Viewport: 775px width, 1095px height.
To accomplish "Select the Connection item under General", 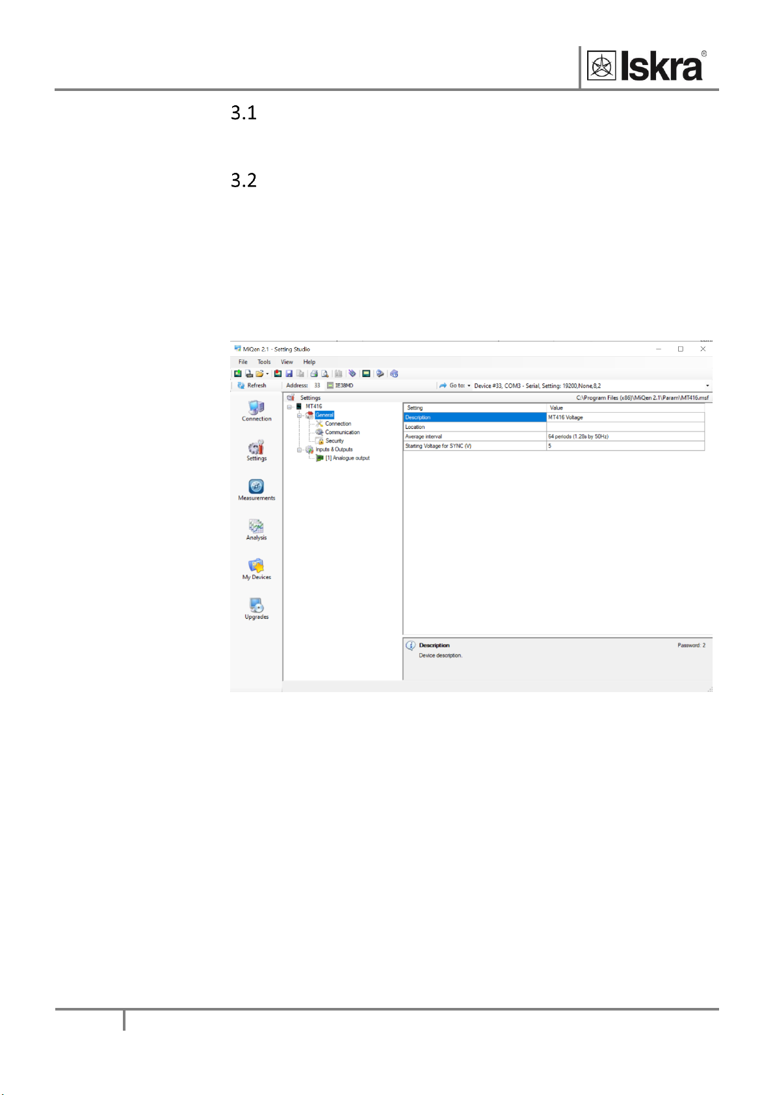I will [338, 424].
